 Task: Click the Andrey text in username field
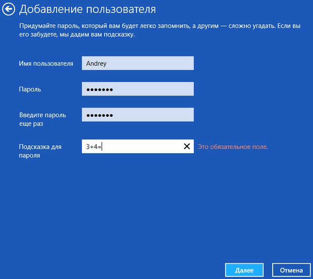tap(96, 64)
